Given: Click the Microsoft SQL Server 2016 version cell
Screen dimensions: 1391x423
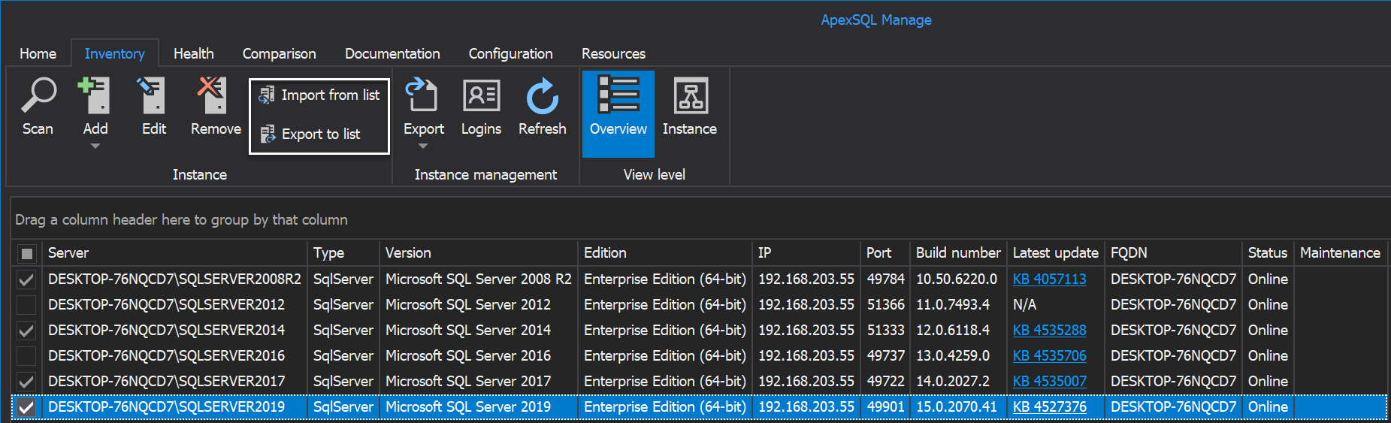Looking at the screenshot, I should click(x=479, y=355).
